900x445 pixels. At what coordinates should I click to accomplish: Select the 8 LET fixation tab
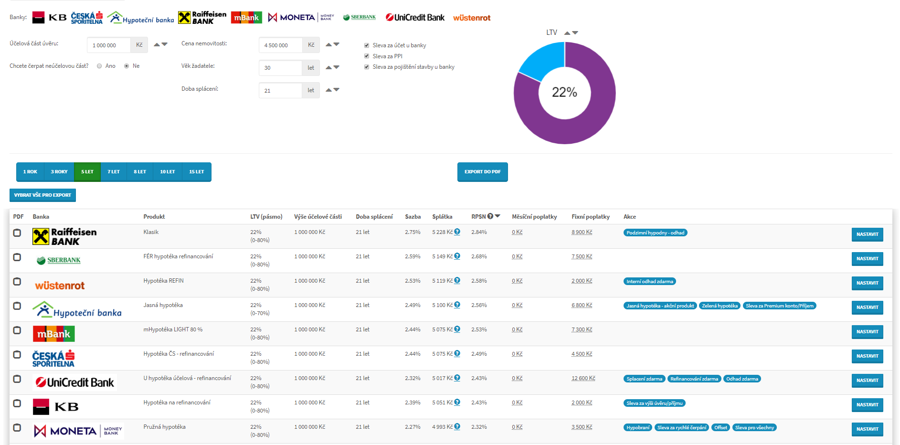pos(140,172)
